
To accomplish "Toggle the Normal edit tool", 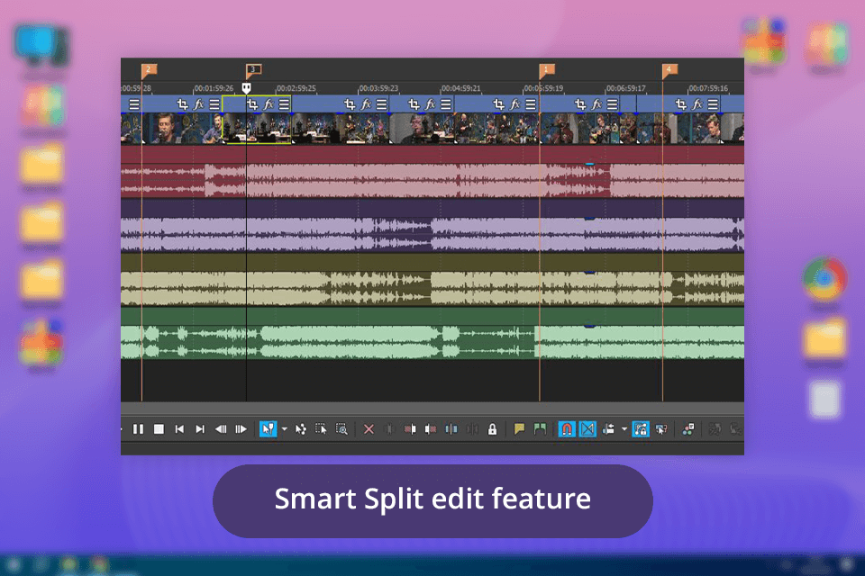I will [269, 428].
